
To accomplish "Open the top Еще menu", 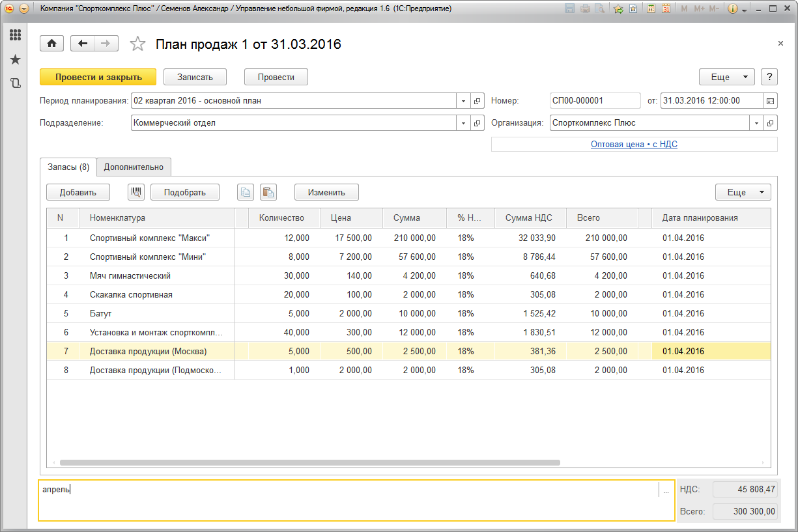I will (x=726, y=77).
